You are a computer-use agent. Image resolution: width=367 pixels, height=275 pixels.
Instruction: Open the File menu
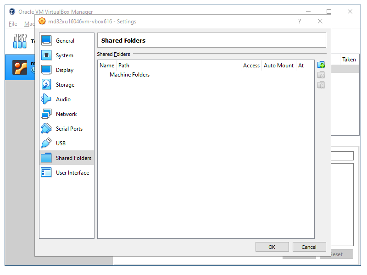coord(13,24)
